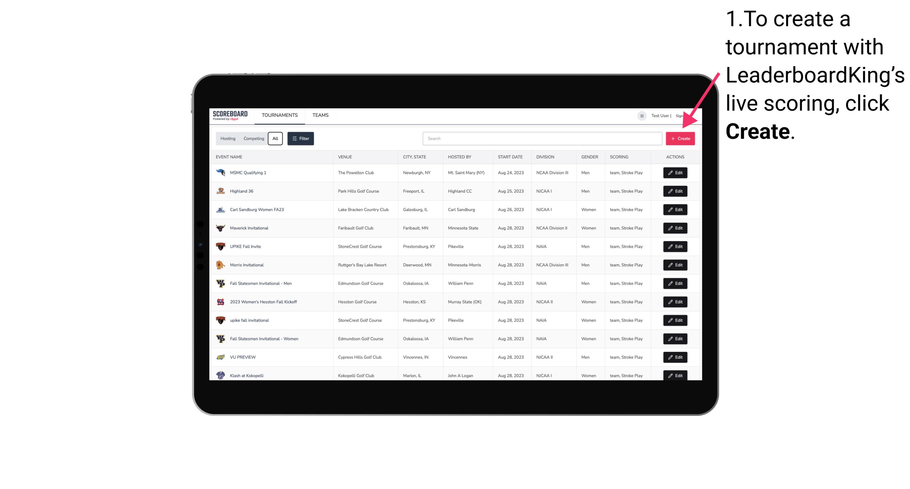
Task: Click the grid/settings icon top right
Action: coord(640,116)
